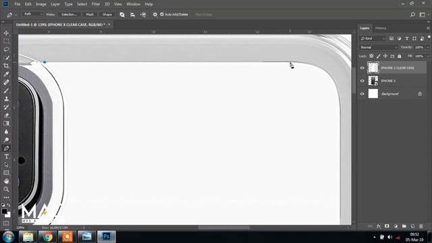Viewport: 432px width, 243px height.
Task: Select the Gradient tool
Action: click(6, 124)
